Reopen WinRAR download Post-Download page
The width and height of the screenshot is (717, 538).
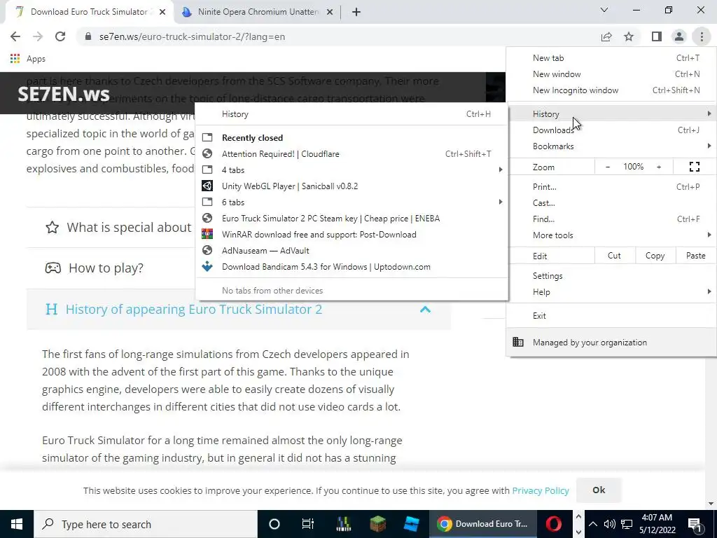click(x=351, y=235)
